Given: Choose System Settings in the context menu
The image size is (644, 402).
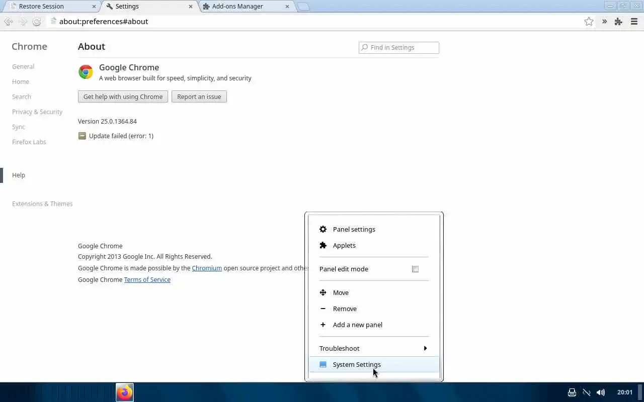Looking at the screenshot, I should [x=374, y=364].
